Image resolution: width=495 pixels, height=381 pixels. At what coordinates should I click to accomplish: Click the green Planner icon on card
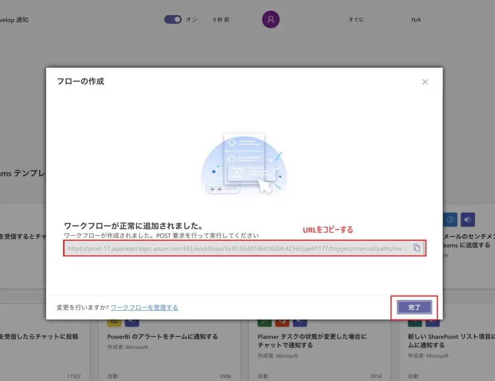[x=265, y=322]
